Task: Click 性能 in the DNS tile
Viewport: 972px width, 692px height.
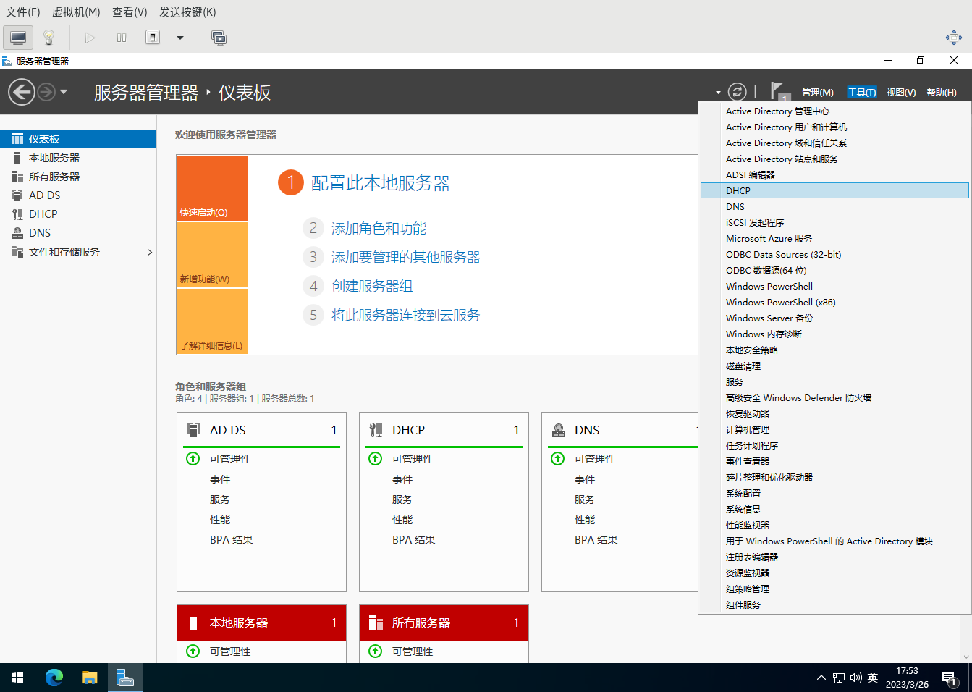Action: 585,520
